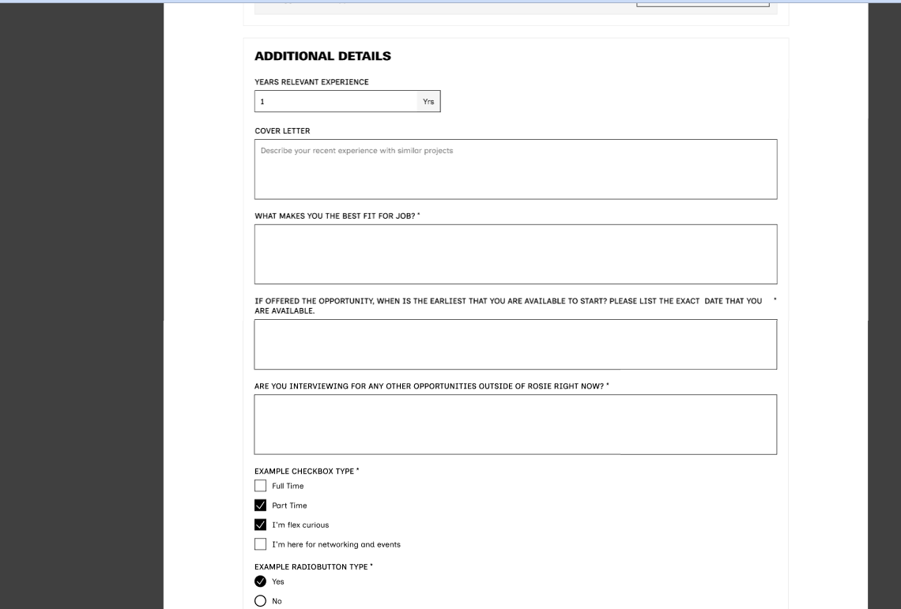Check I'm here for networking and events

260,544
